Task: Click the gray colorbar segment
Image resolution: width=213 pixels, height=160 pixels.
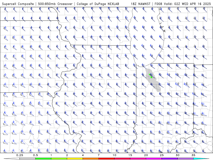Action: (28, 159)
